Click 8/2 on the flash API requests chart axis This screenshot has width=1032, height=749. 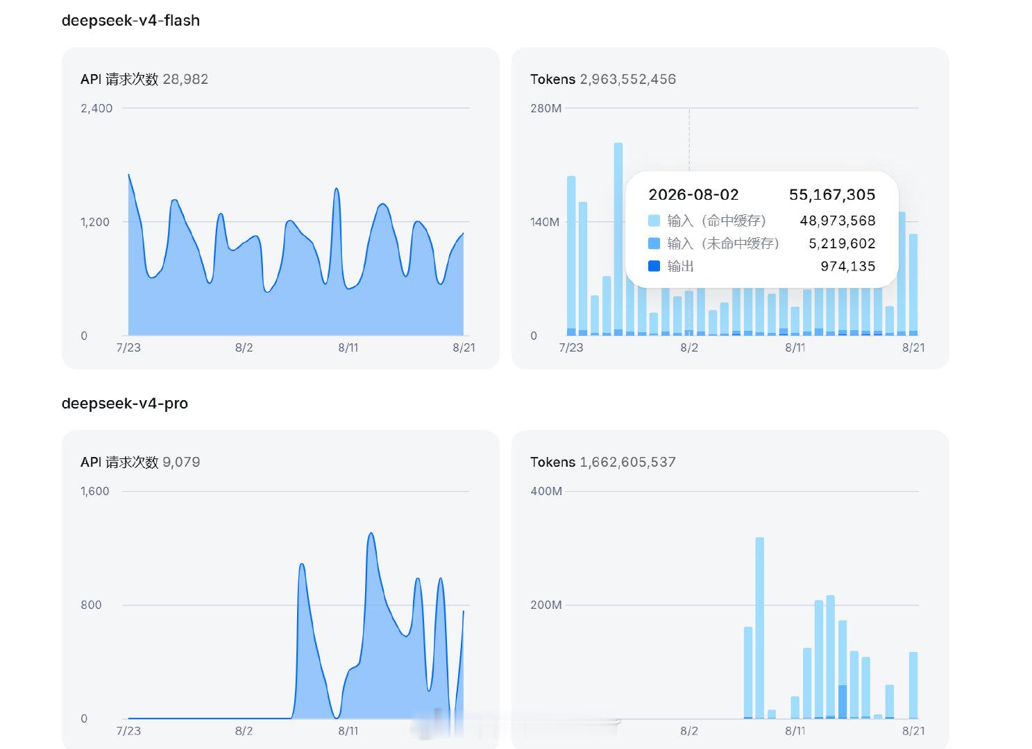click(x=244, y=347)
